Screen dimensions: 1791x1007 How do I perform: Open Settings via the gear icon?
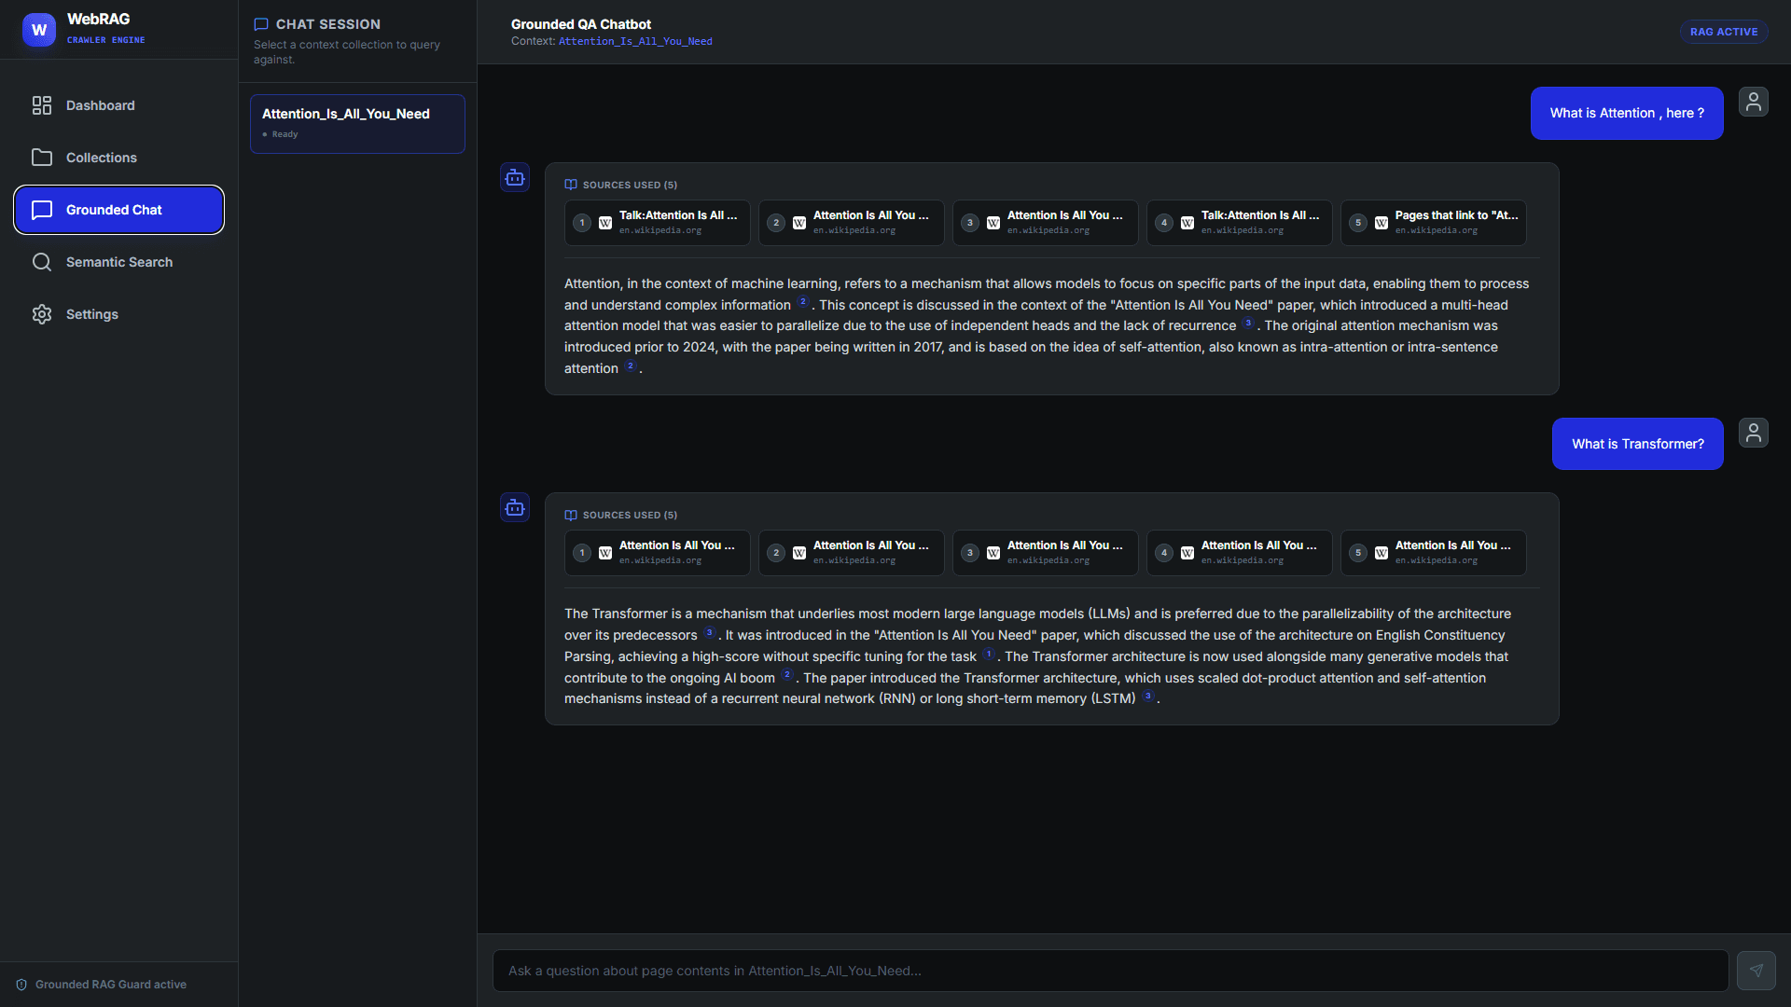pos(42,314)
